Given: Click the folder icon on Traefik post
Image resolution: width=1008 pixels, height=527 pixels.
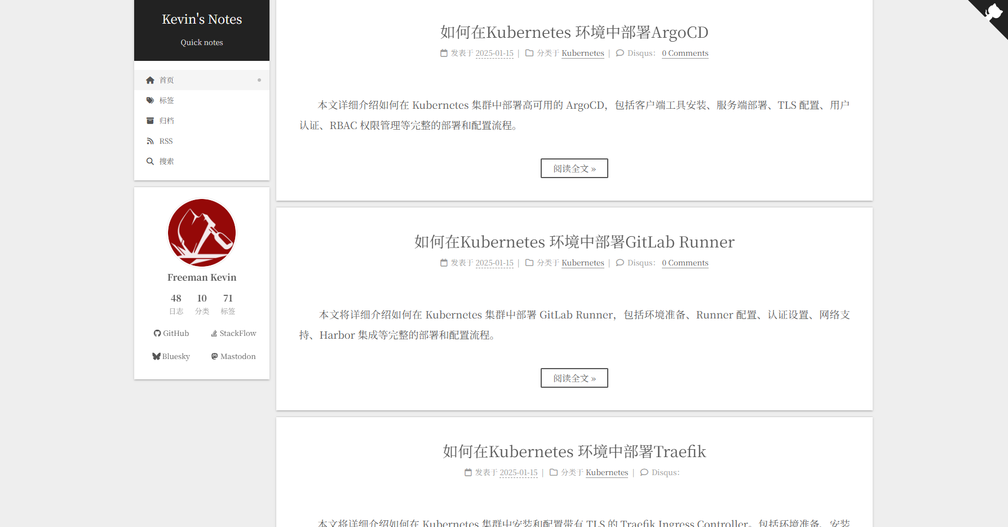Looking at the screenshot, I should [554, 472].
